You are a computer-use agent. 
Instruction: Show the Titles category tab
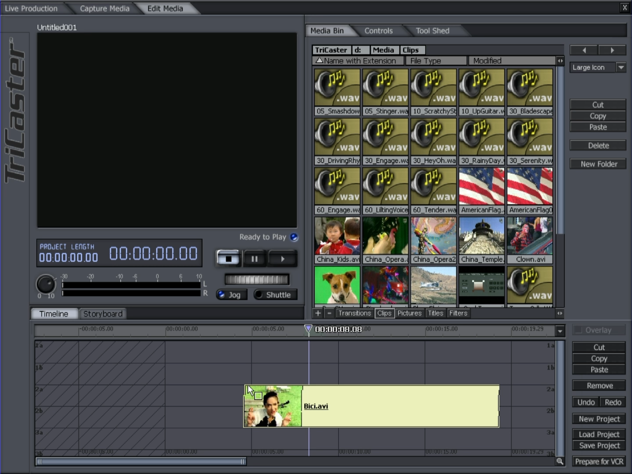(435, 313)
